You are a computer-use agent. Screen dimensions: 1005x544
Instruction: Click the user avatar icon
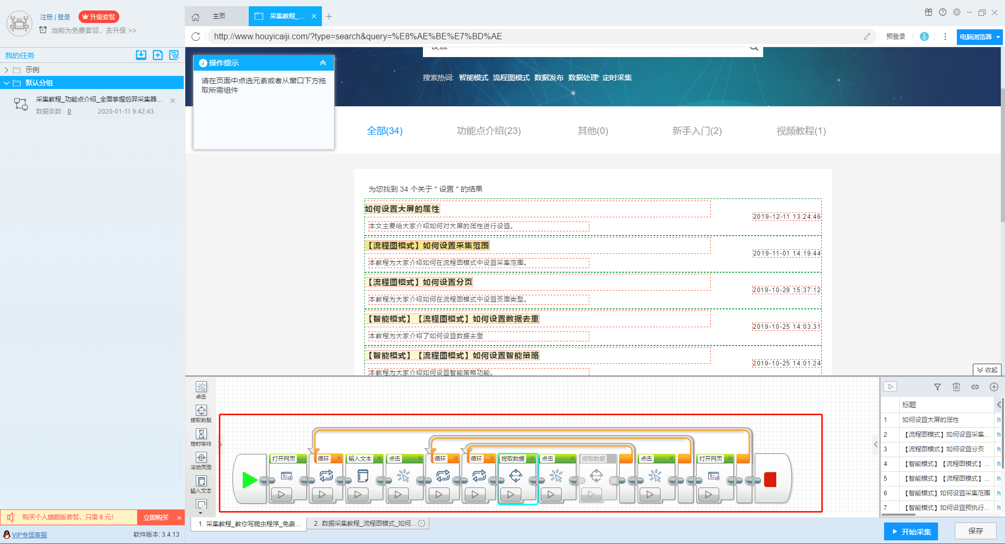click(19, 24)
